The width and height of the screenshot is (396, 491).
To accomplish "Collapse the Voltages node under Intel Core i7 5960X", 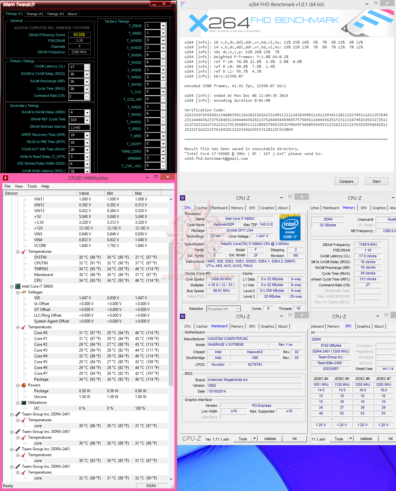I will pyautogui.click(x=18, y=292).
